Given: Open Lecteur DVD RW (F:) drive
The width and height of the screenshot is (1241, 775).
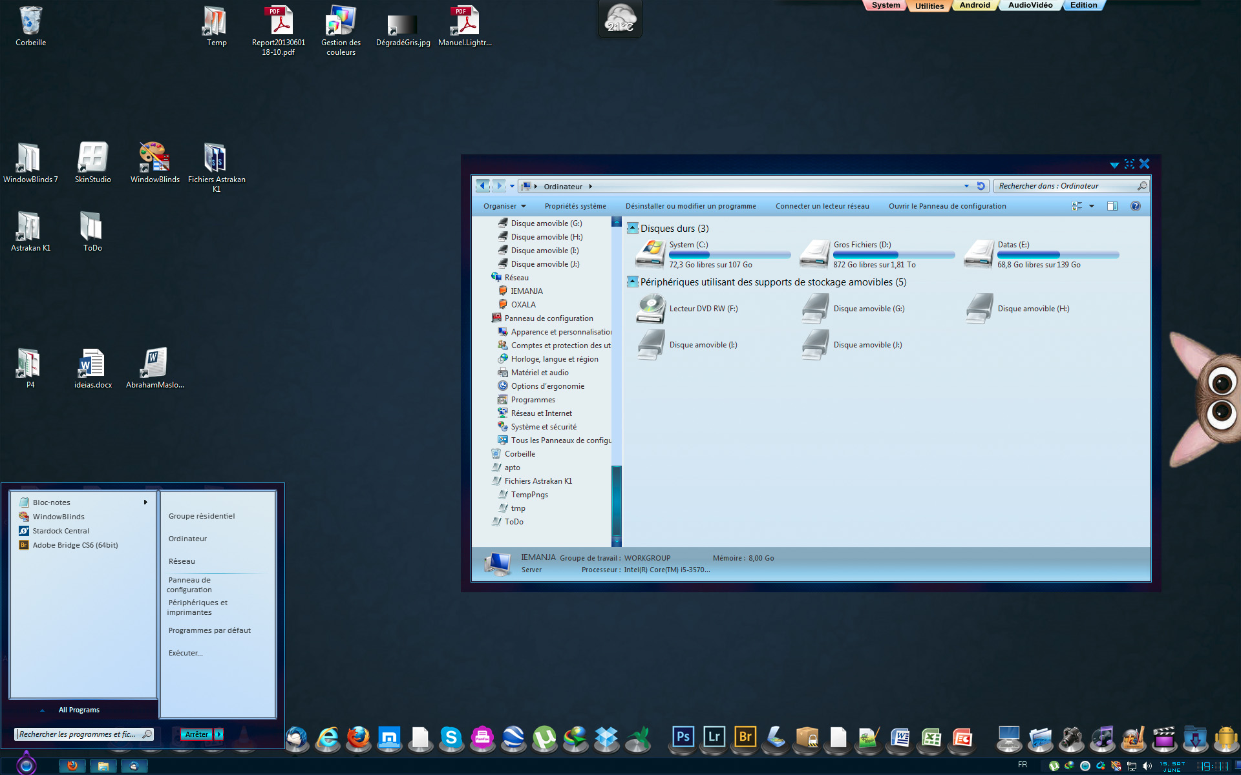Looking at the screenshot, I should coord(688,309).
